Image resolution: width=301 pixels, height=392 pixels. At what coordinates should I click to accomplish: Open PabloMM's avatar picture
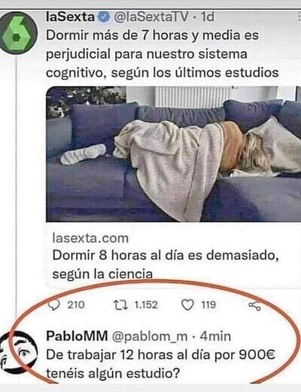point(17,352)
